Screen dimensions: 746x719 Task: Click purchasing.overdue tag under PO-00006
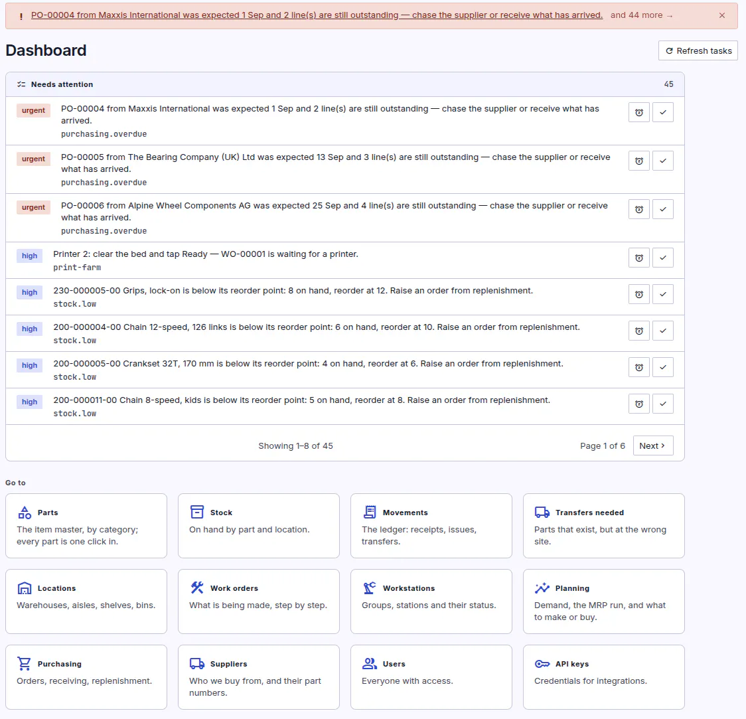(104, 231)
